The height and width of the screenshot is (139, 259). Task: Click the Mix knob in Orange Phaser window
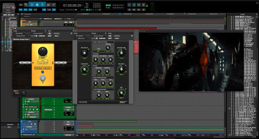[24, 93]
